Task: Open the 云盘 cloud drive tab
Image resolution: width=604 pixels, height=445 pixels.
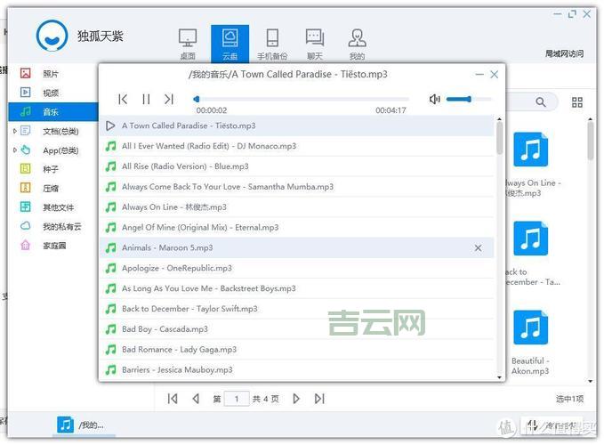Action: (x=230, y=43)
